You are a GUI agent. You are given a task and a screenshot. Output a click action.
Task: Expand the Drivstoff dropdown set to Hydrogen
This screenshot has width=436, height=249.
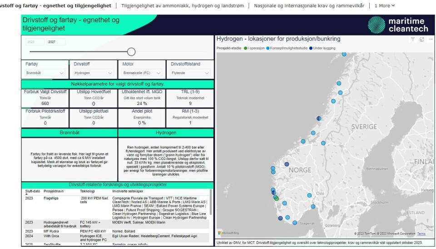click(93, 73)
